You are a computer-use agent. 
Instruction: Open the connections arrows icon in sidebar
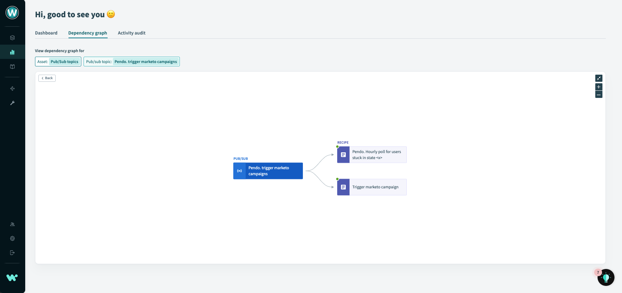pyautogui.click(x=12, y=89)
